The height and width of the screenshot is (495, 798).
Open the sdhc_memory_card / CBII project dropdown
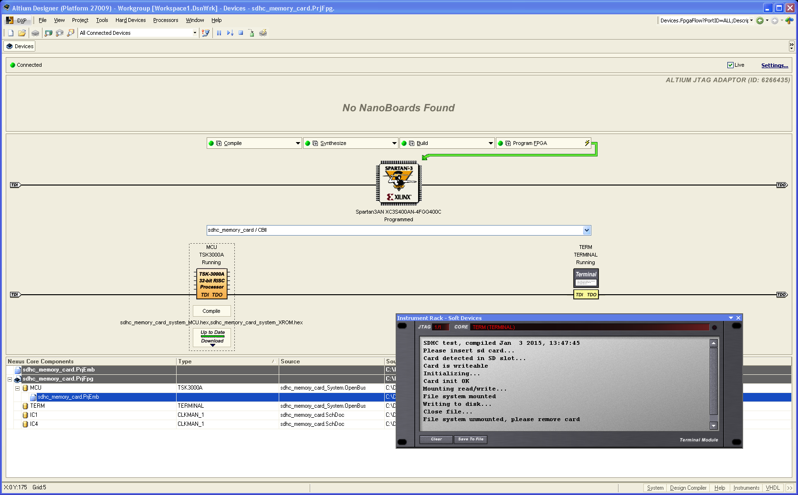point(587,230)
